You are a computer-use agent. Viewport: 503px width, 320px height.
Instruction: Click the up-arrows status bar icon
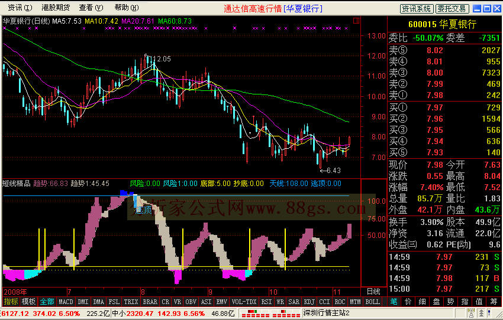(x=482, y=313)
